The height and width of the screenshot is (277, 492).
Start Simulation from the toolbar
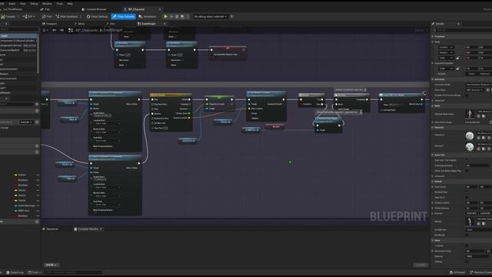tap(148, 16)
